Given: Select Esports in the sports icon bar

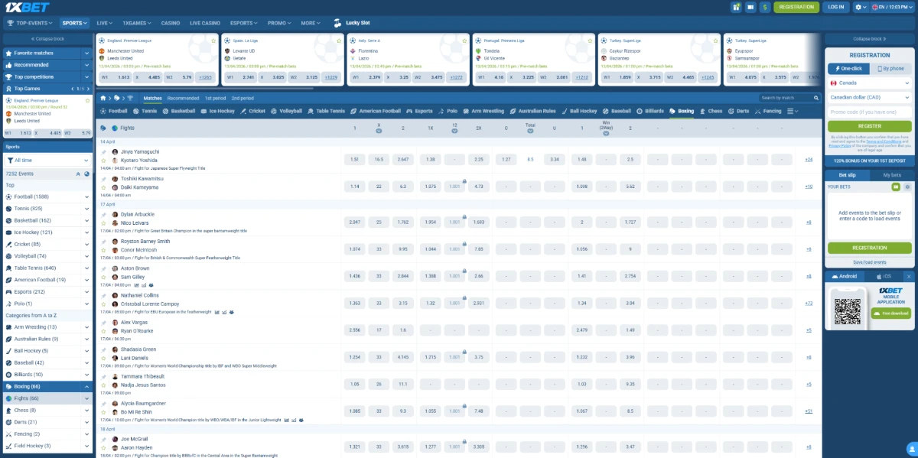Looking at the screenshot, I should [x=419, y=111].
